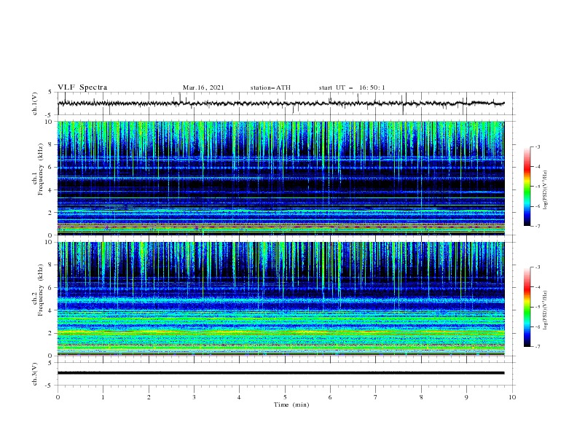Click the ch.1 "Frequency (kHz)" axis label
This screenshot has width=577, height=446.
(x=41, y=169)
